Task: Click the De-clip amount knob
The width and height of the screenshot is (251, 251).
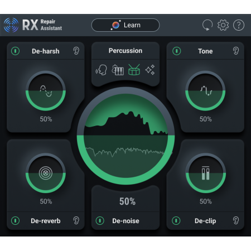Action: coord(206,173)
